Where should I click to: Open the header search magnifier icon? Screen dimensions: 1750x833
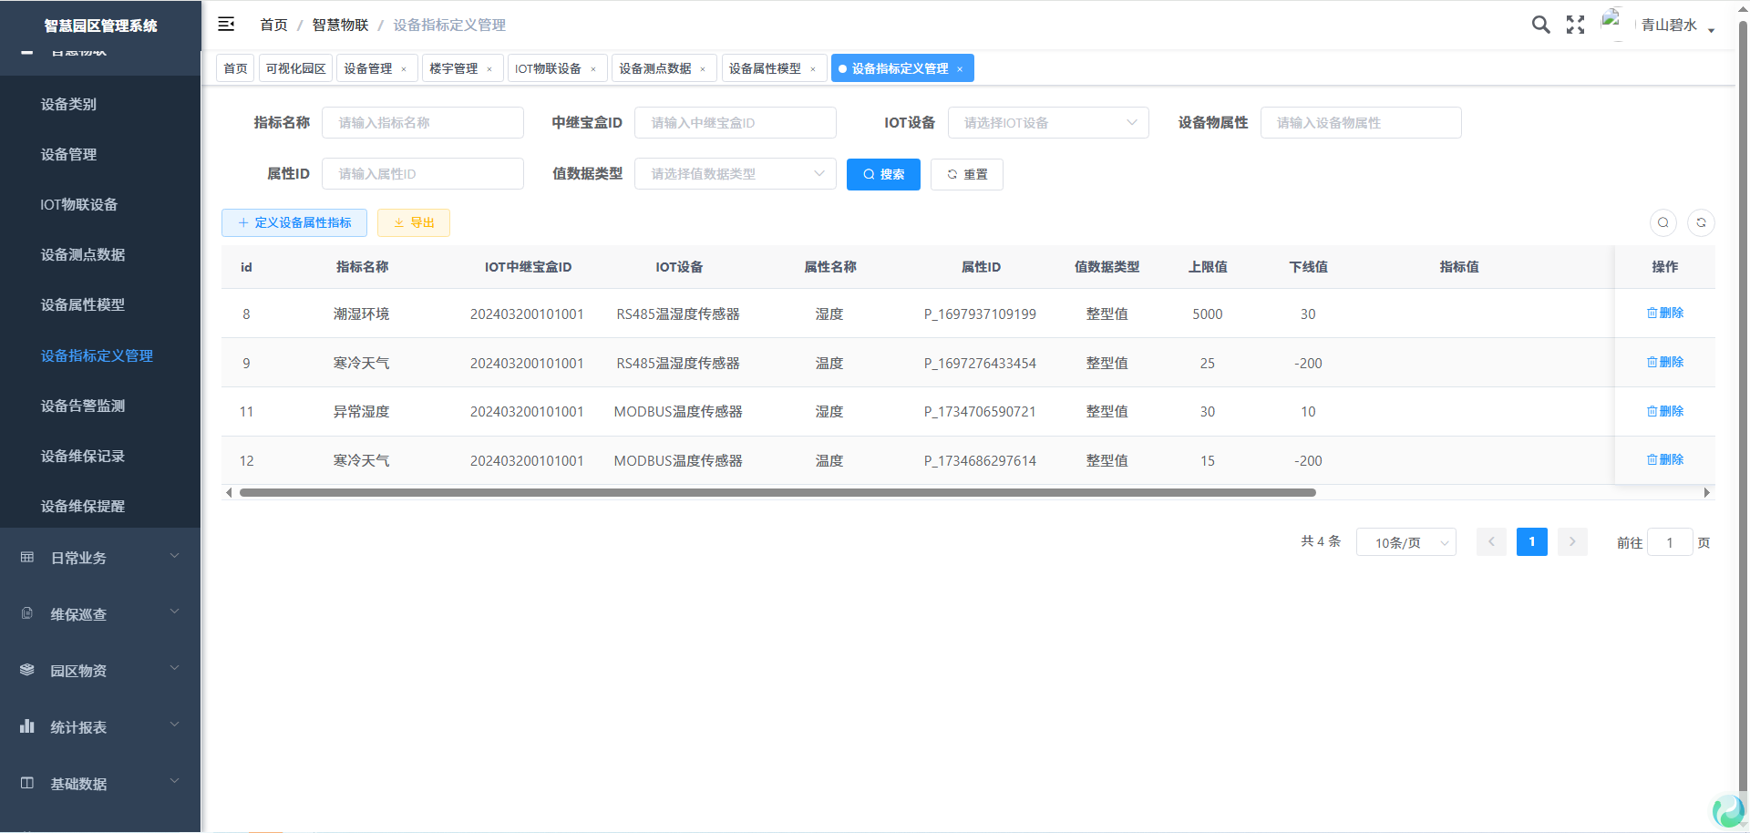[1540, 25]
